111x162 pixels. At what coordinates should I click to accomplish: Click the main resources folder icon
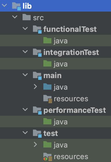coord(48,99)
